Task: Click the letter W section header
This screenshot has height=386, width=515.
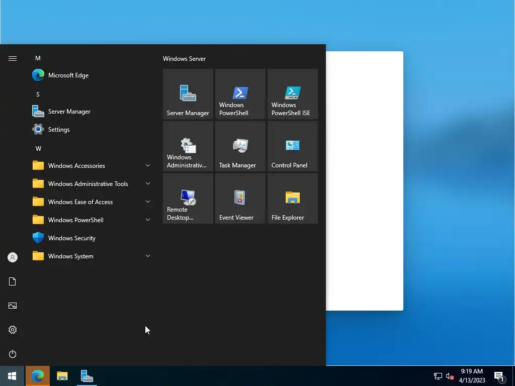Action: (x=38, y=149)
